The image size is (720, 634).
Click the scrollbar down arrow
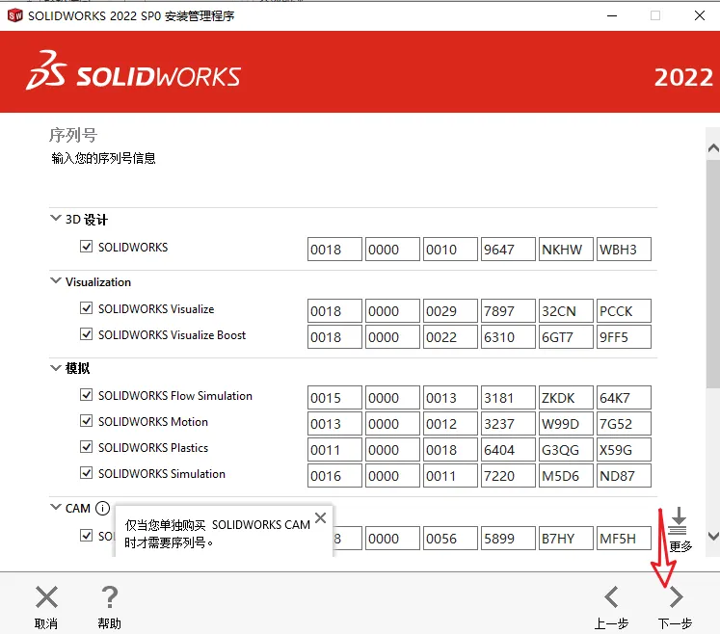point(713,536)
